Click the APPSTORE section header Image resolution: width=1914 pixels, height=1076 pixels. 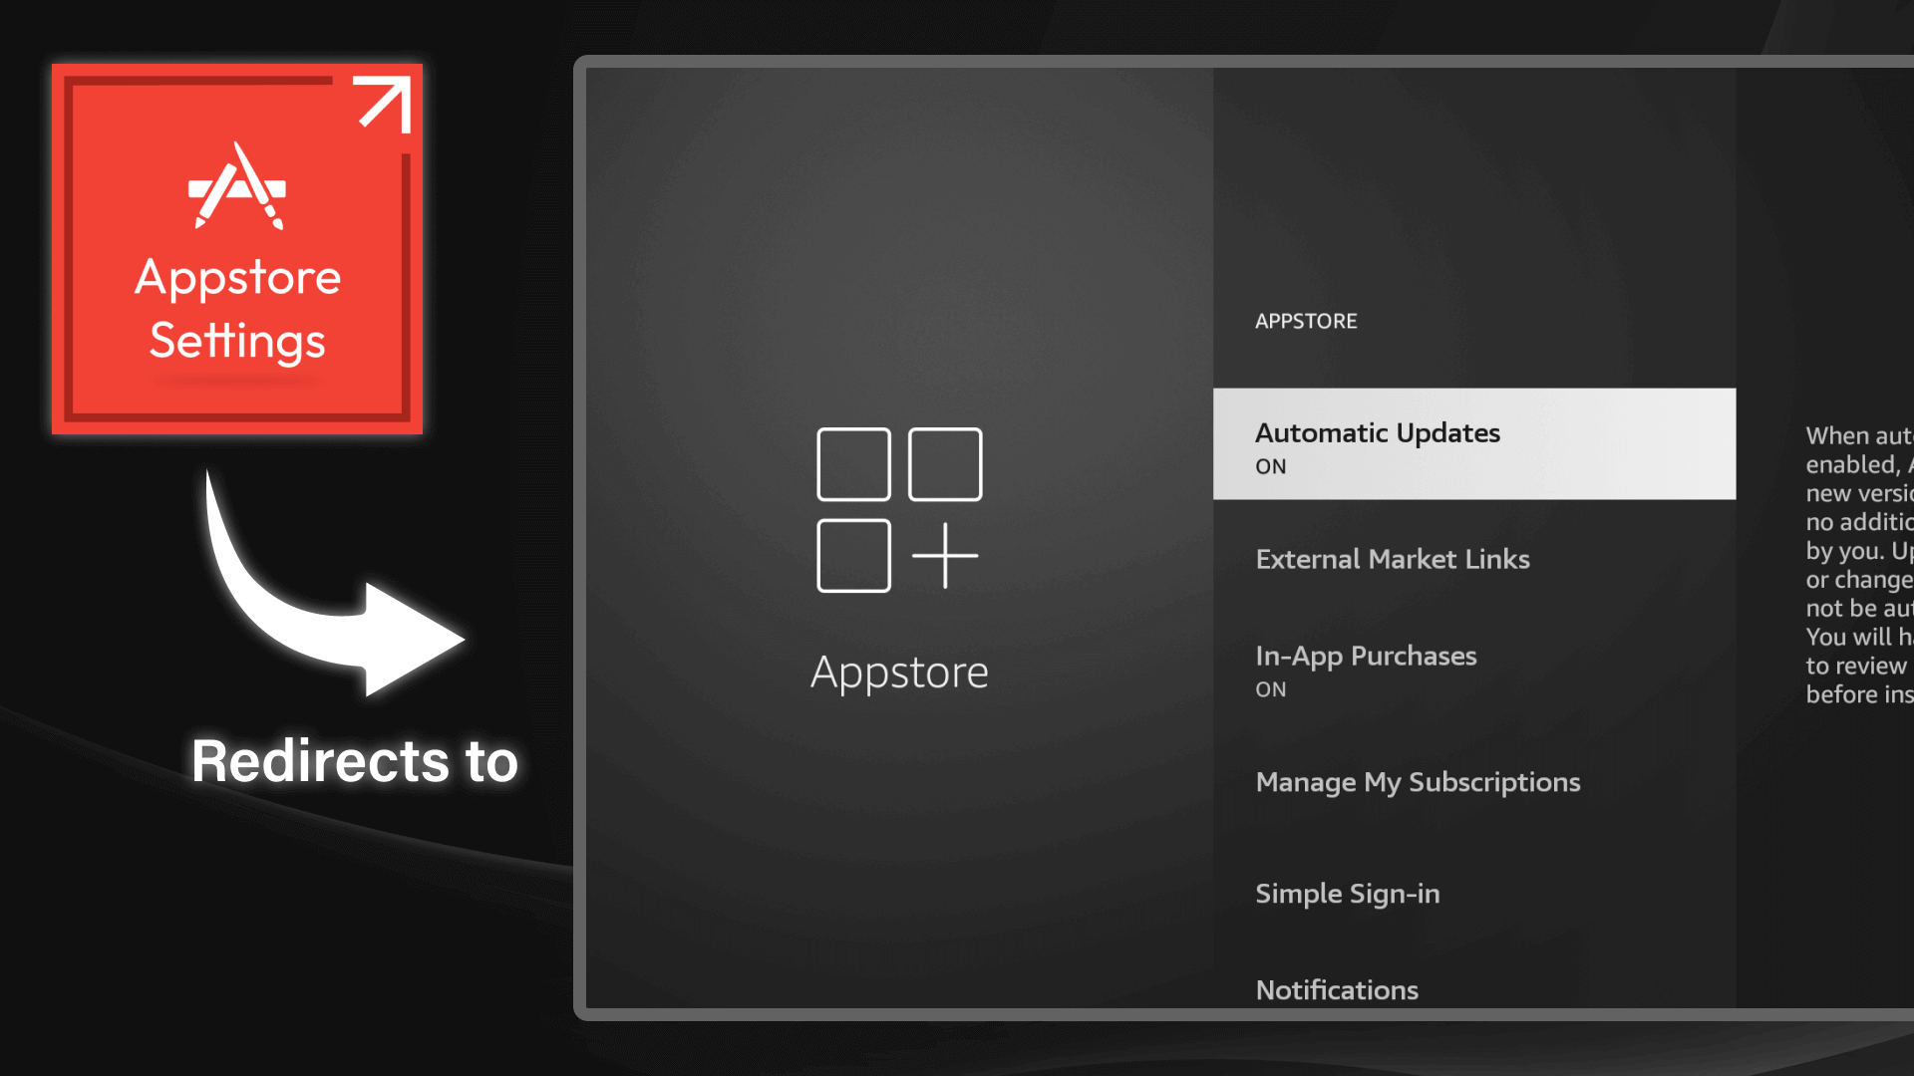click(x=1307, y=321)
